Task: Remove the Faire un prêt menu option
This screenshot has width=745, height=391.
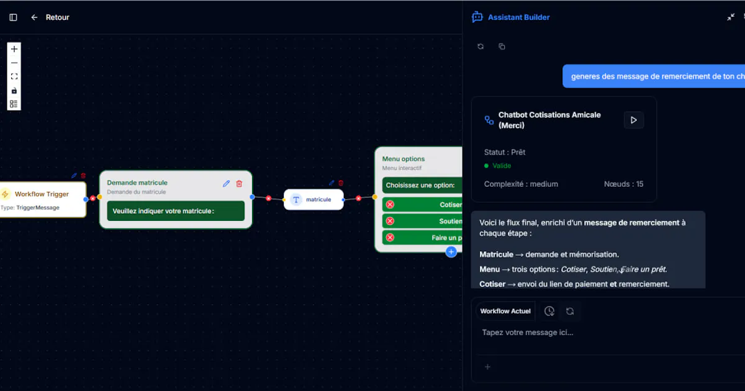Action: [390, 237]
